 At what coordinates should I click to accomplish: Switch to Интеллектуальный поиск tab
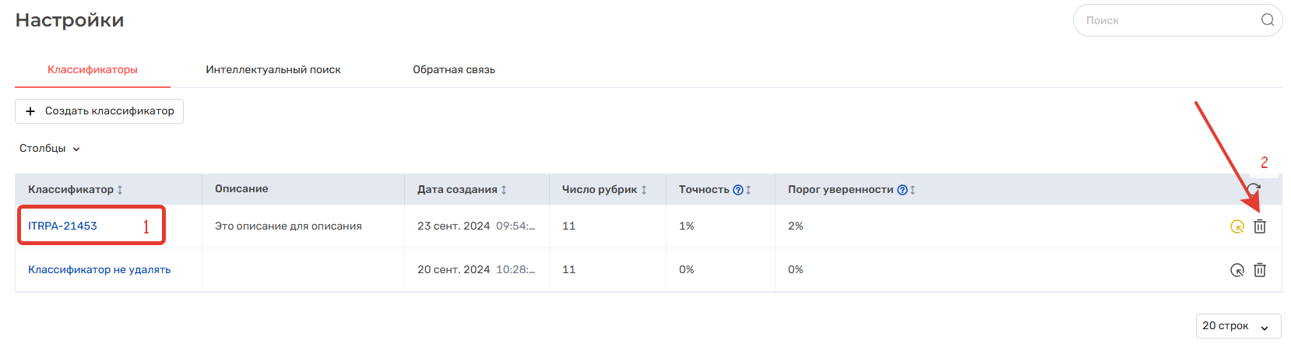click(273, 70)
